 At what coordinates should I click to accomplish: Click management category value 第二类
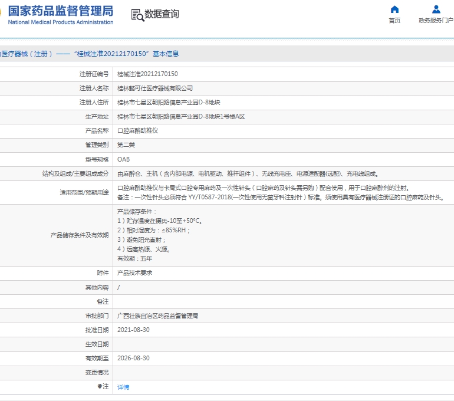pos(126,145)
